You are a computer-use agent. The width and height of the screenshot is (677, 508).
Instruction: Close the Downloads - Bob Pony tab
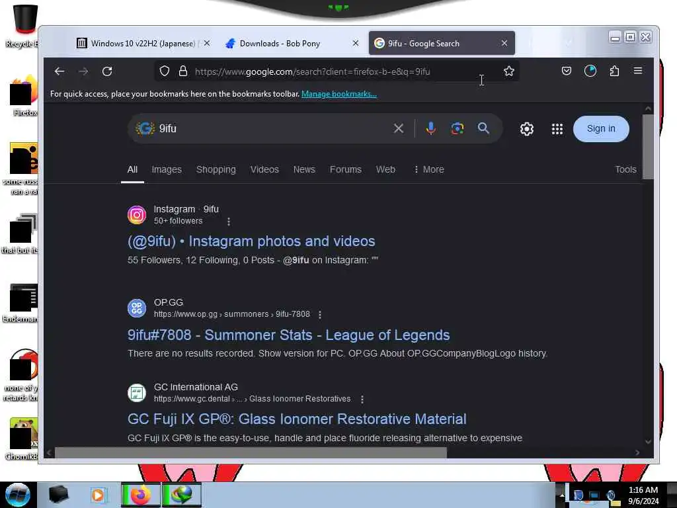pyautogui.click(x=355, y=43)
